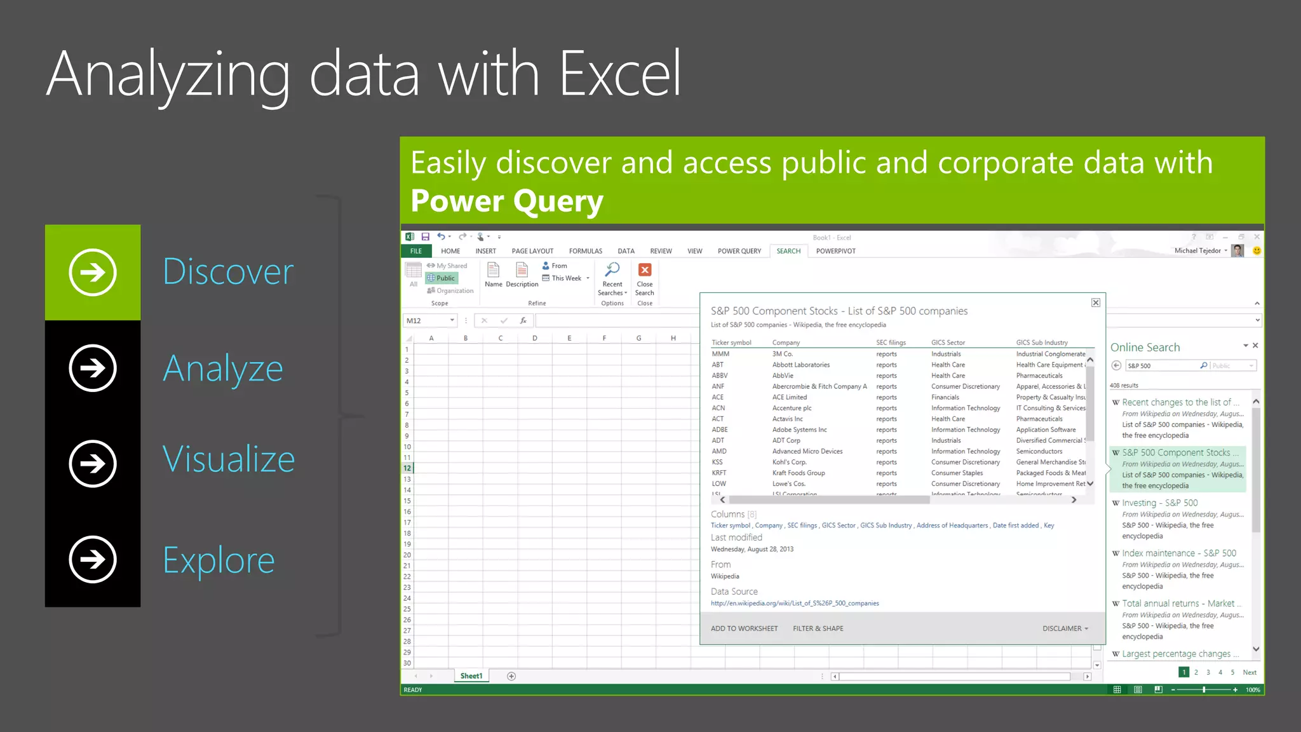
Task: Add a new sheet with plus icon
Action: 511,676
